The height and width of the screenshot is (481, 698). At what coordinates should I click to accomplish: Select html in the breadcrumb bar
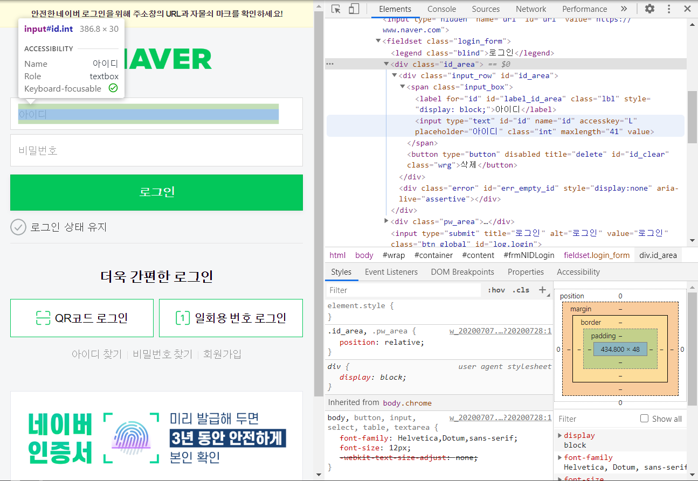(338, 255)
